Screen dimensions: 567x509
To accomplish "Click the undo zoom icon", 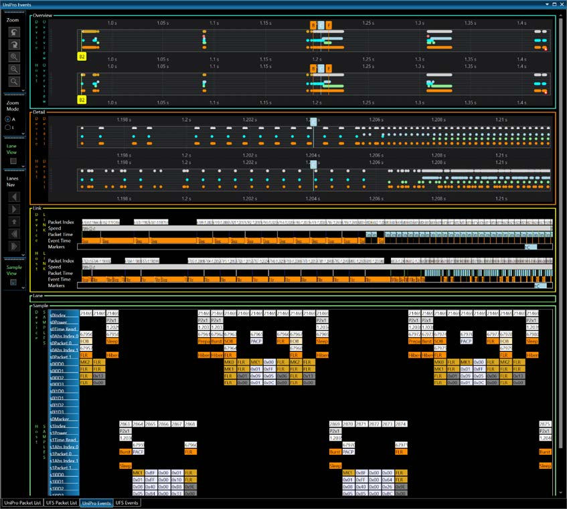I will coord(14,33).
